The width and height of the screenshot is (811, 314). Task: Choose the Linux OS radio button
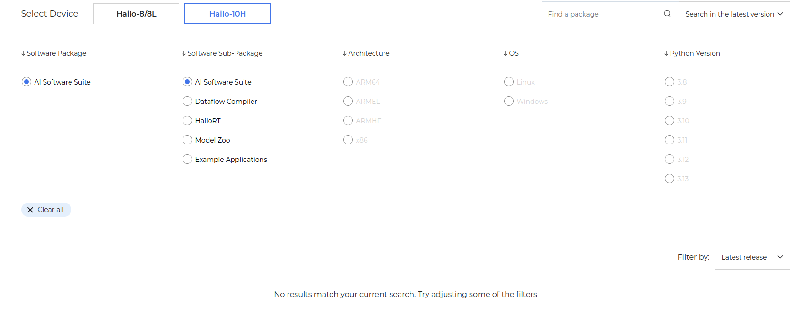(x=509, y=82)
